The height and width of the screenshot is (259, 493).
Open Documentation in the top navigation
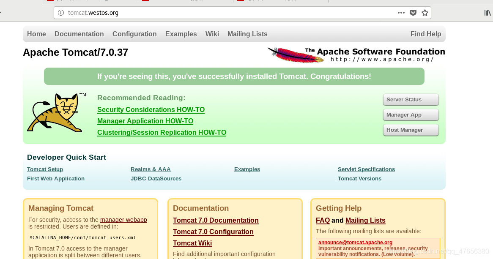[x=79, y=34]
